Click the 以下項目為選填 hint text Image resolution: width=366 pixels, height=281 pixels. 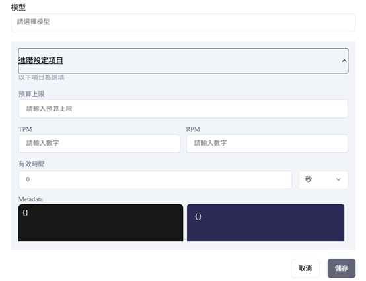tap(42, 78)
